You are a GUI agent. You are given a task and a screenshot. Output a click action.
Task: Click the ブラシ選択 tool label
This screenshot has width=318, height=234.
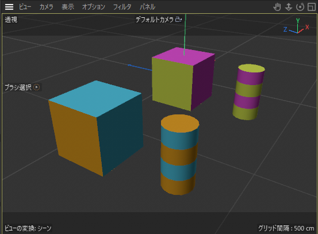click(18, 87)
